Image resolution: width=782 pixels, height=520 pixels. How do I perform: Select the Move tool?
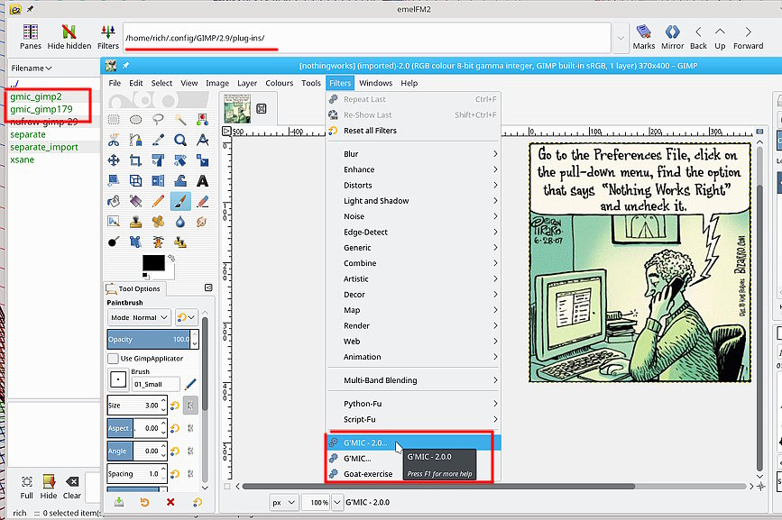[114, 160]
